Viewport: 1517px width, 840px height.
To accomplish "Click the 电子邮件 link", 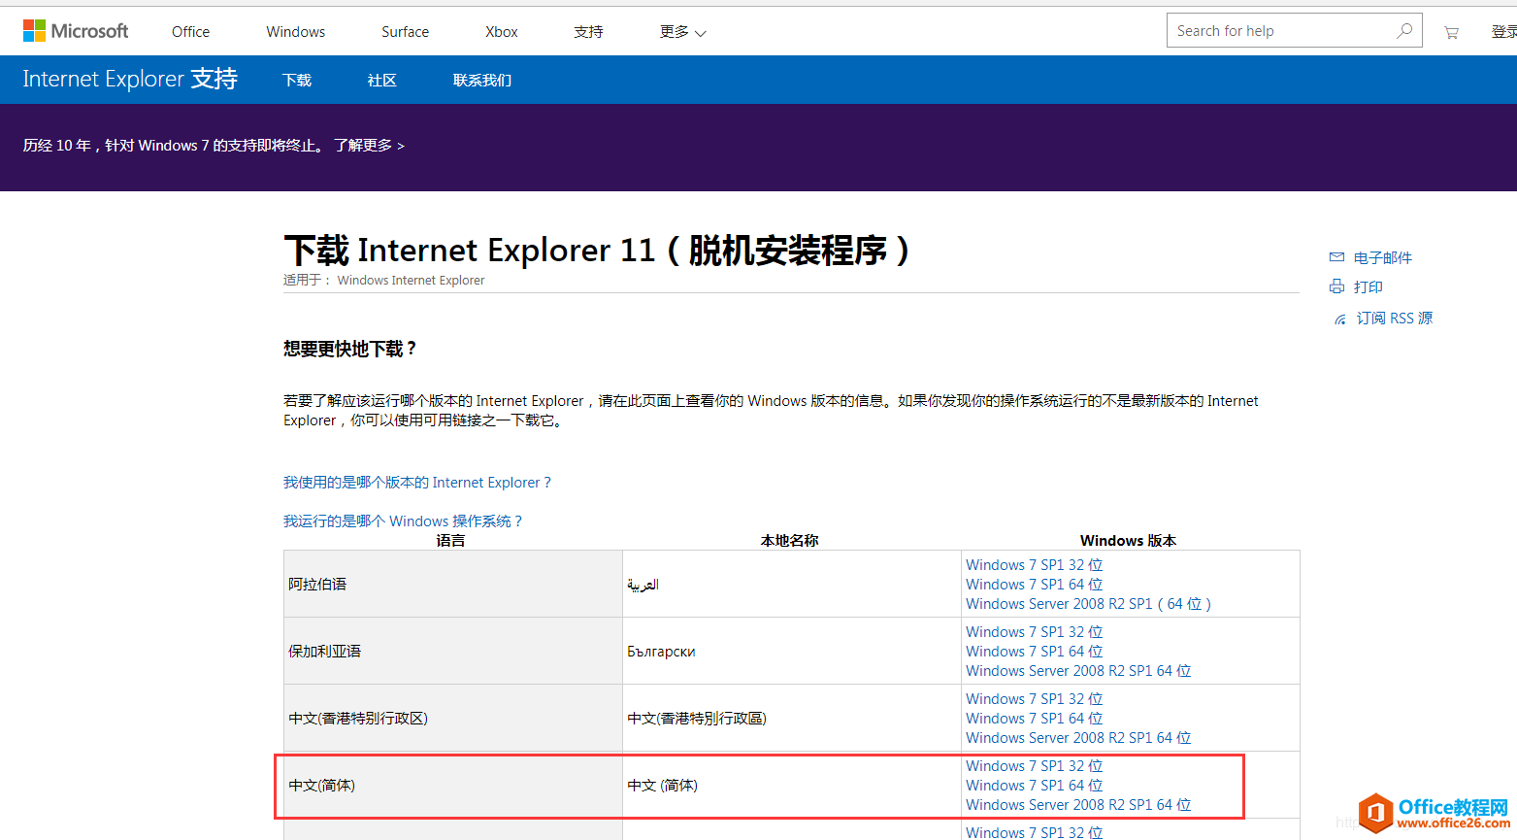I will (x=1383, y=257).
